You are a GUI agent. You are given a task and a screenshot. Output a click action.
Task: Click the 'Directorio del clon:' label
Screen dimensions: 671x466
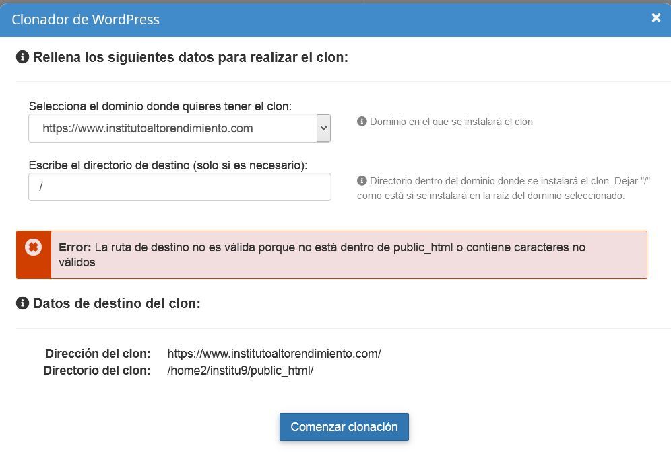tap(97, 371)
